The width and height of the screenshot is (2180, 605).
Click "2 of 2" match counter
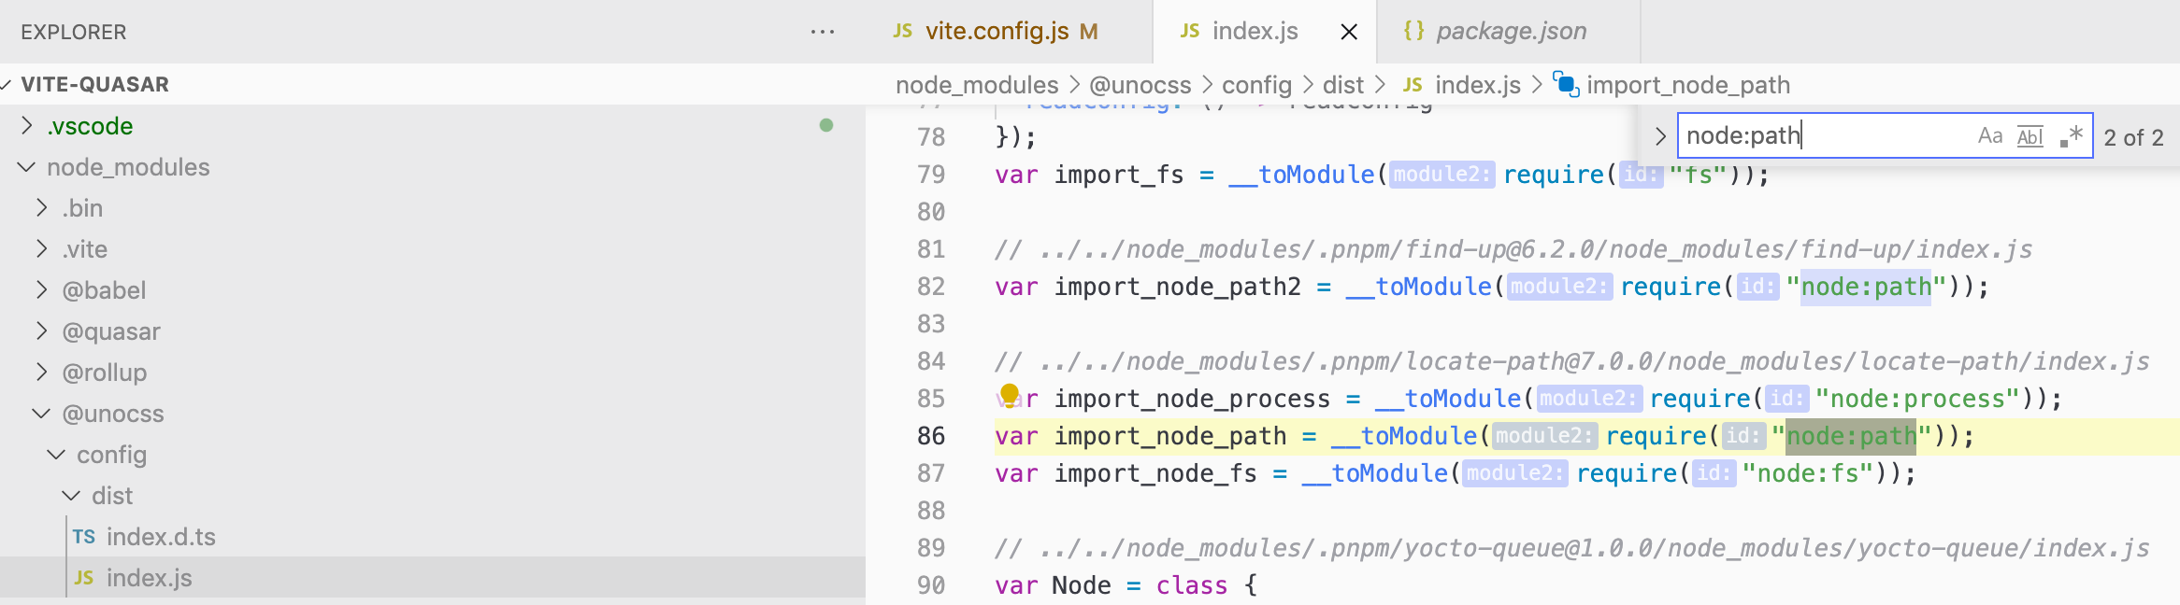click(2133, 137)
